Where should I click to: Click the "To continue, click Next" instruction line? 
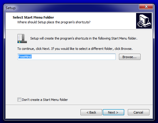tap(75, 49)
